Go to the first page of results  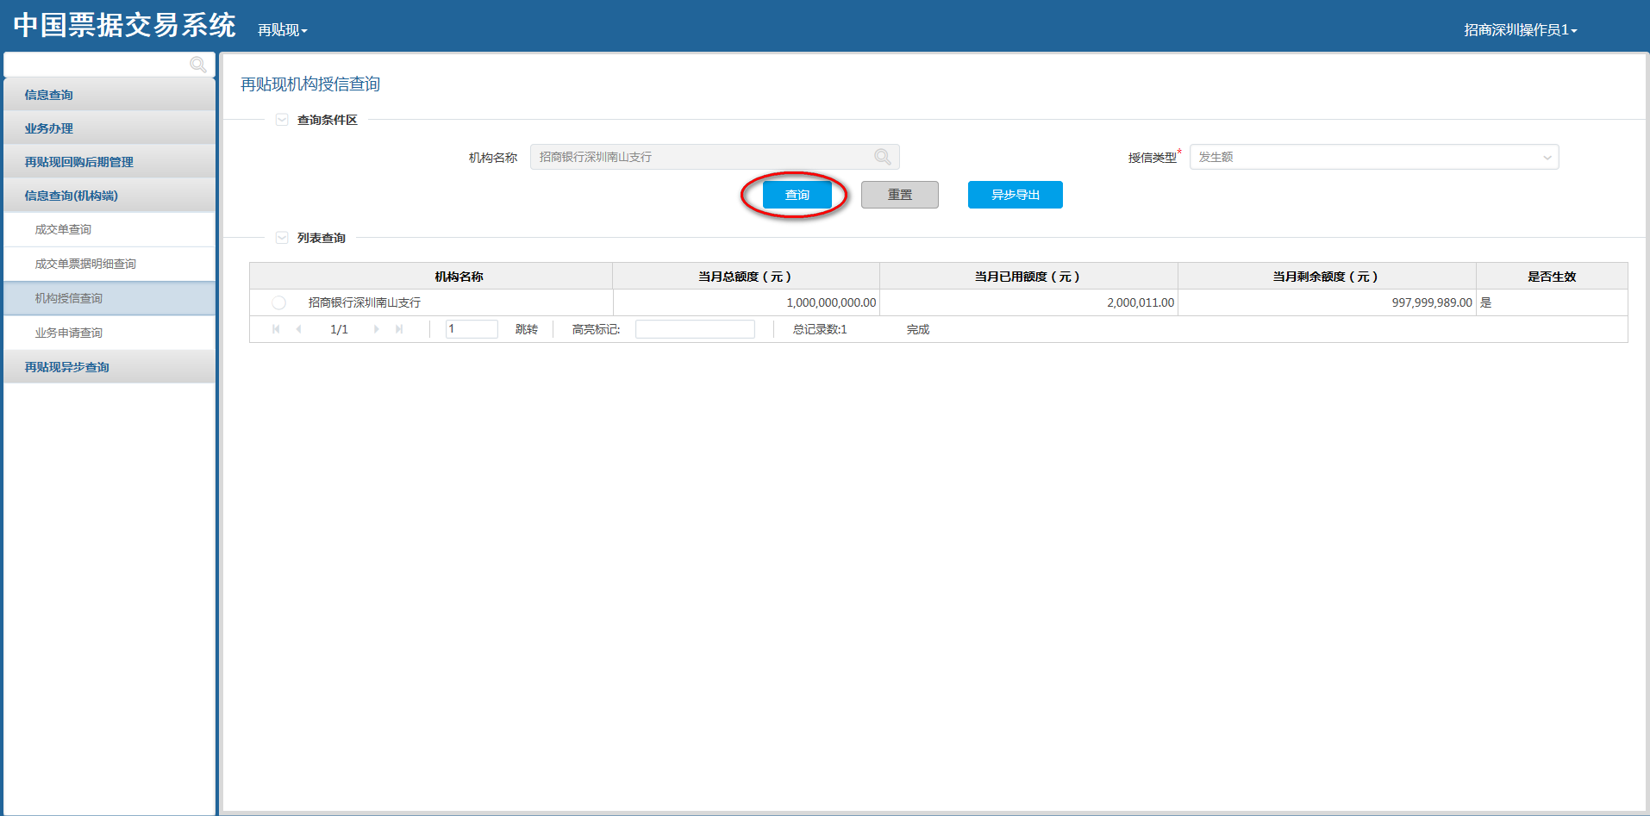click(x=276, y=329)
